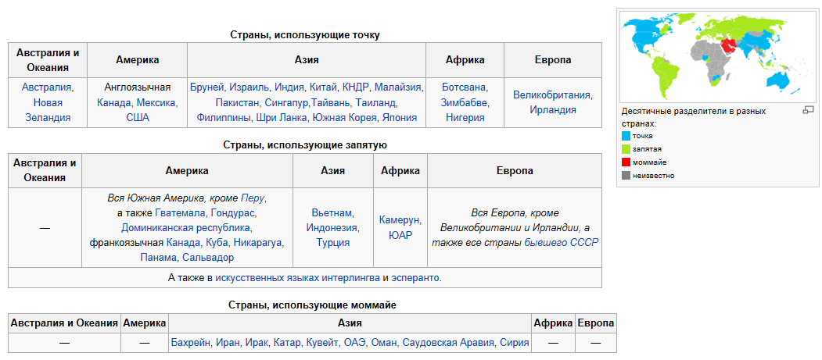Click the red 'моммайе' legend swatch
This screenshot has height=360, width=822.
tap(626, 162)
